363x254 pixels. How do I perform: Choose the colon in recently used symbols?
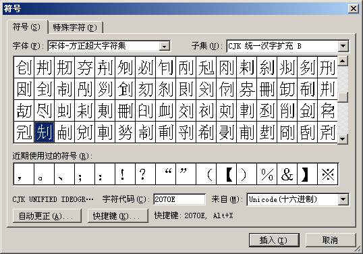click(105, 174)
